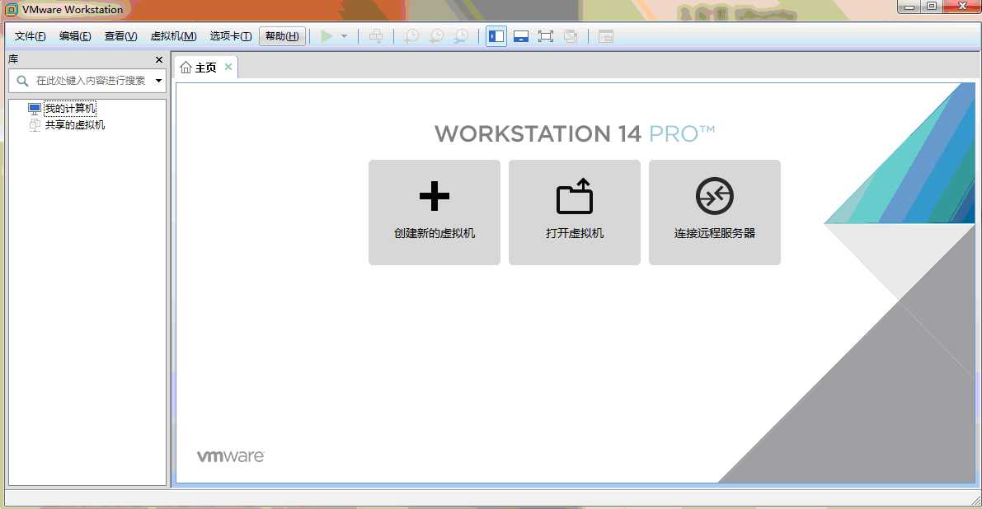Open the 选项卡(T) menu
Image resolution: width=982 pixels, height=509 pixels.
point(231,36)
